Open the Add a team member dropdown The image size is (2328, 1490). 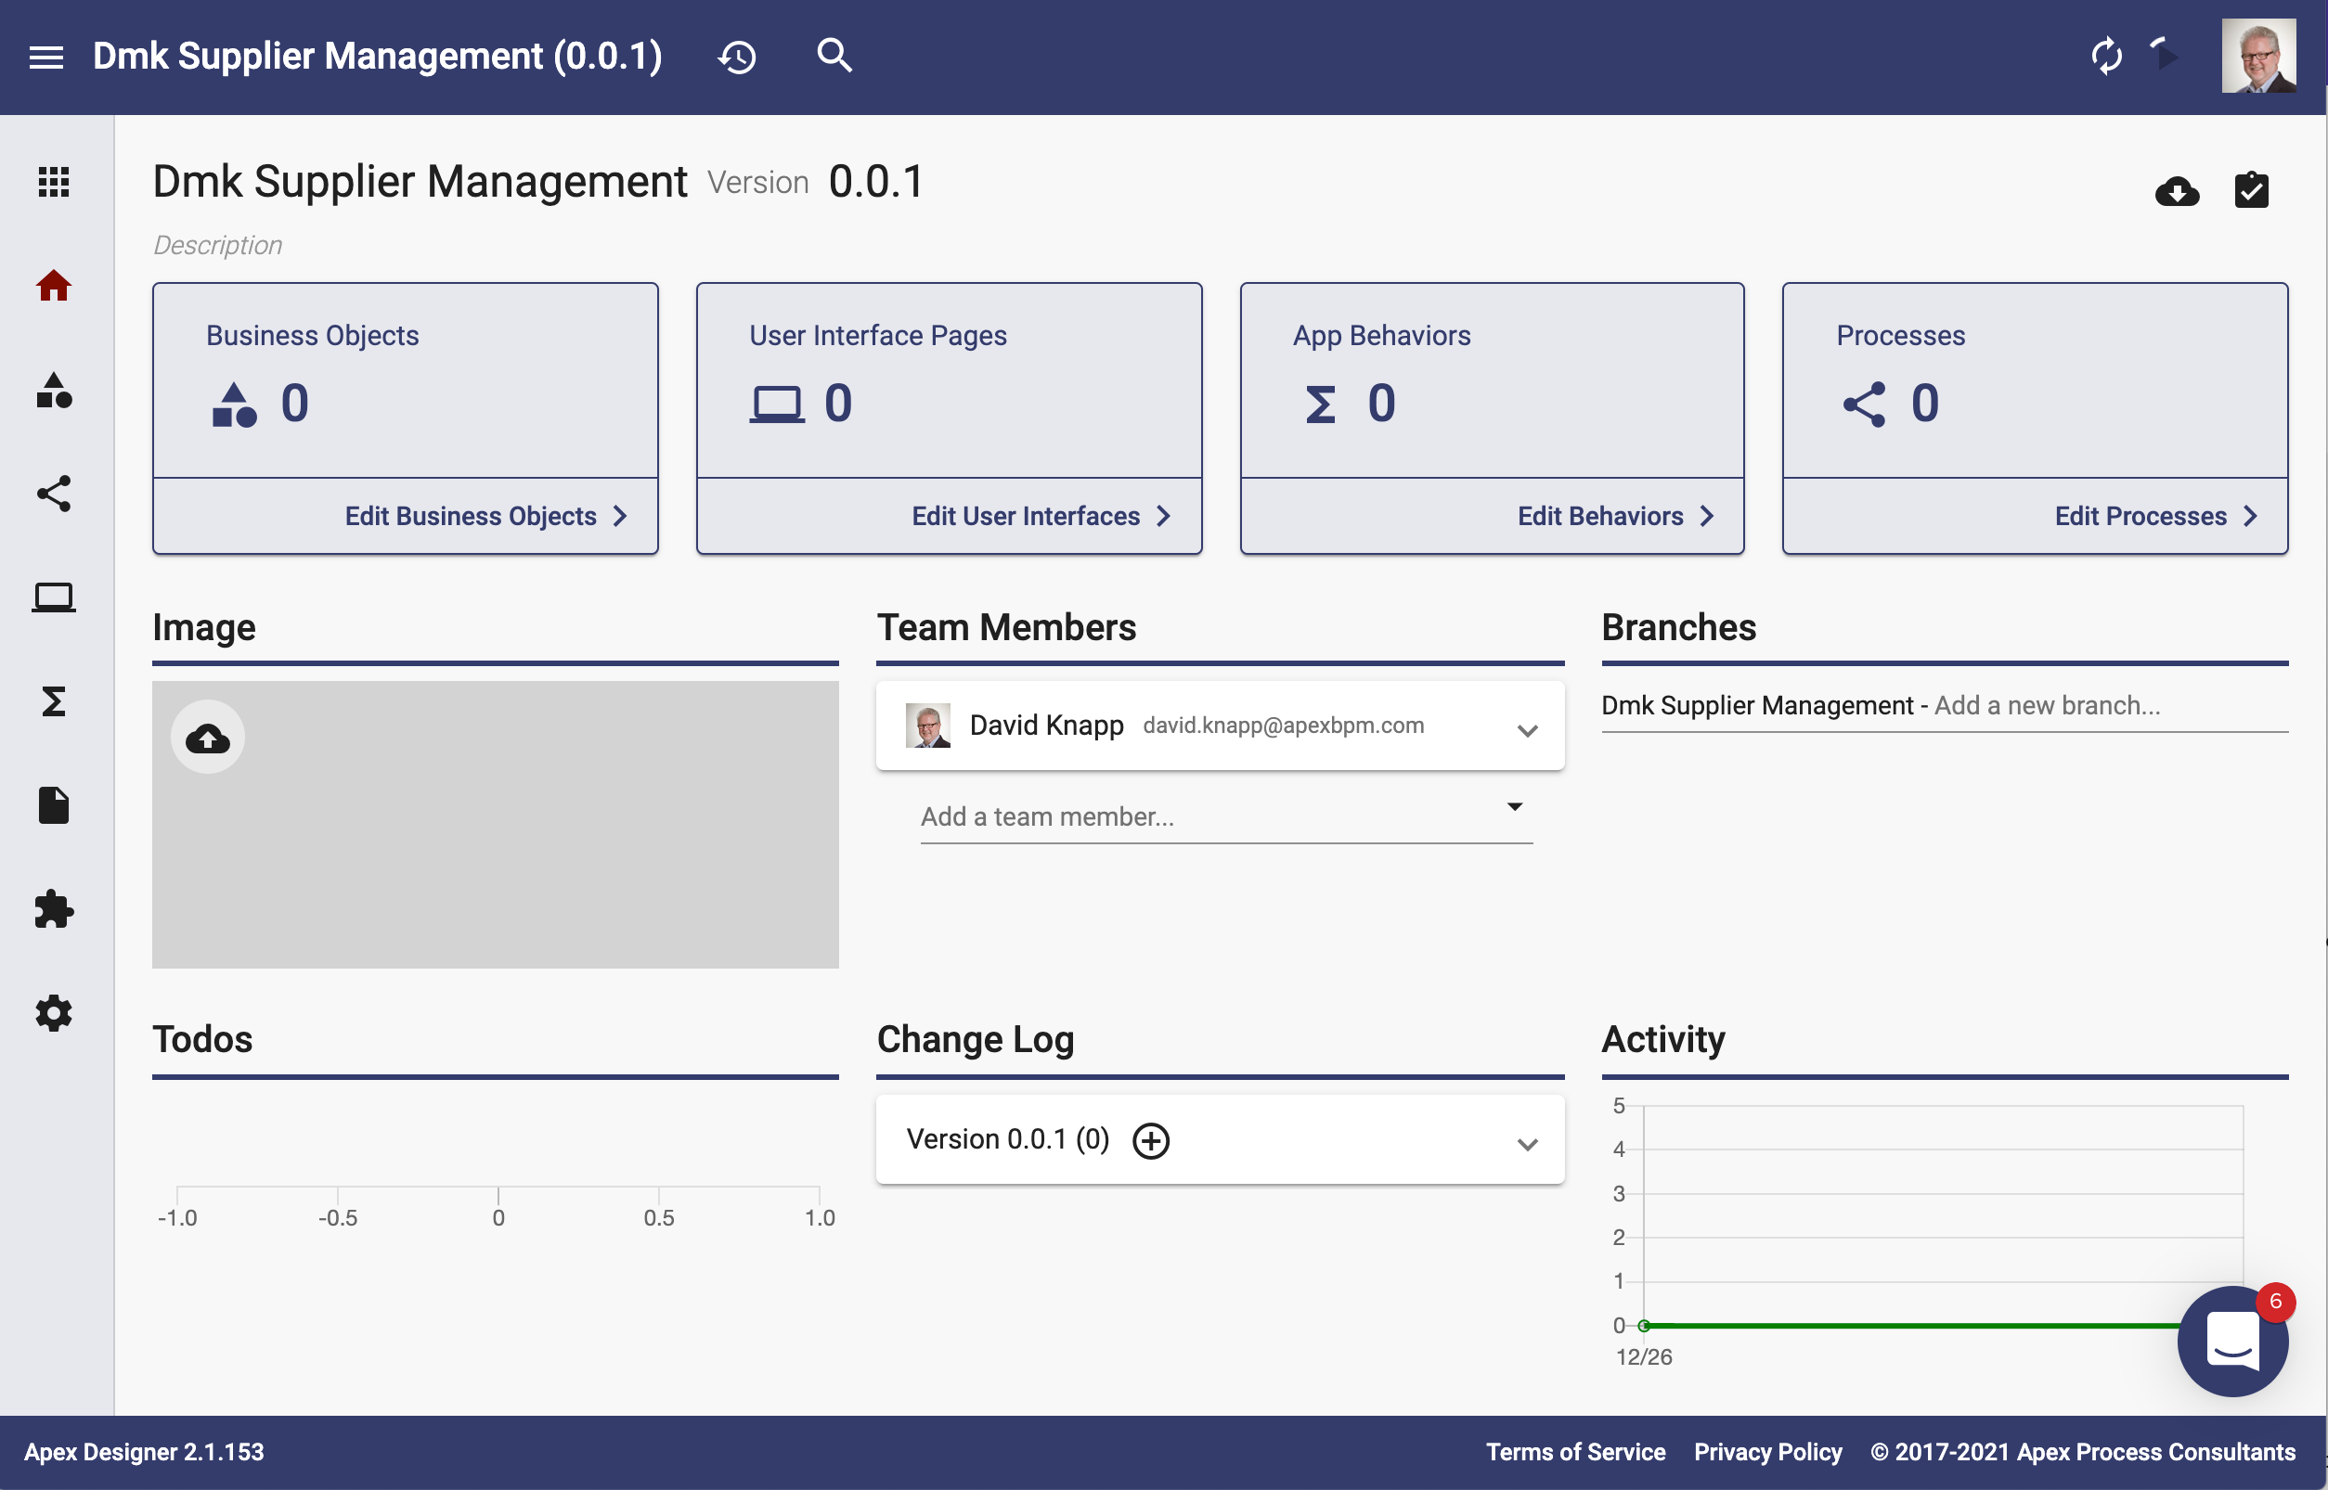pos(1226,816)
